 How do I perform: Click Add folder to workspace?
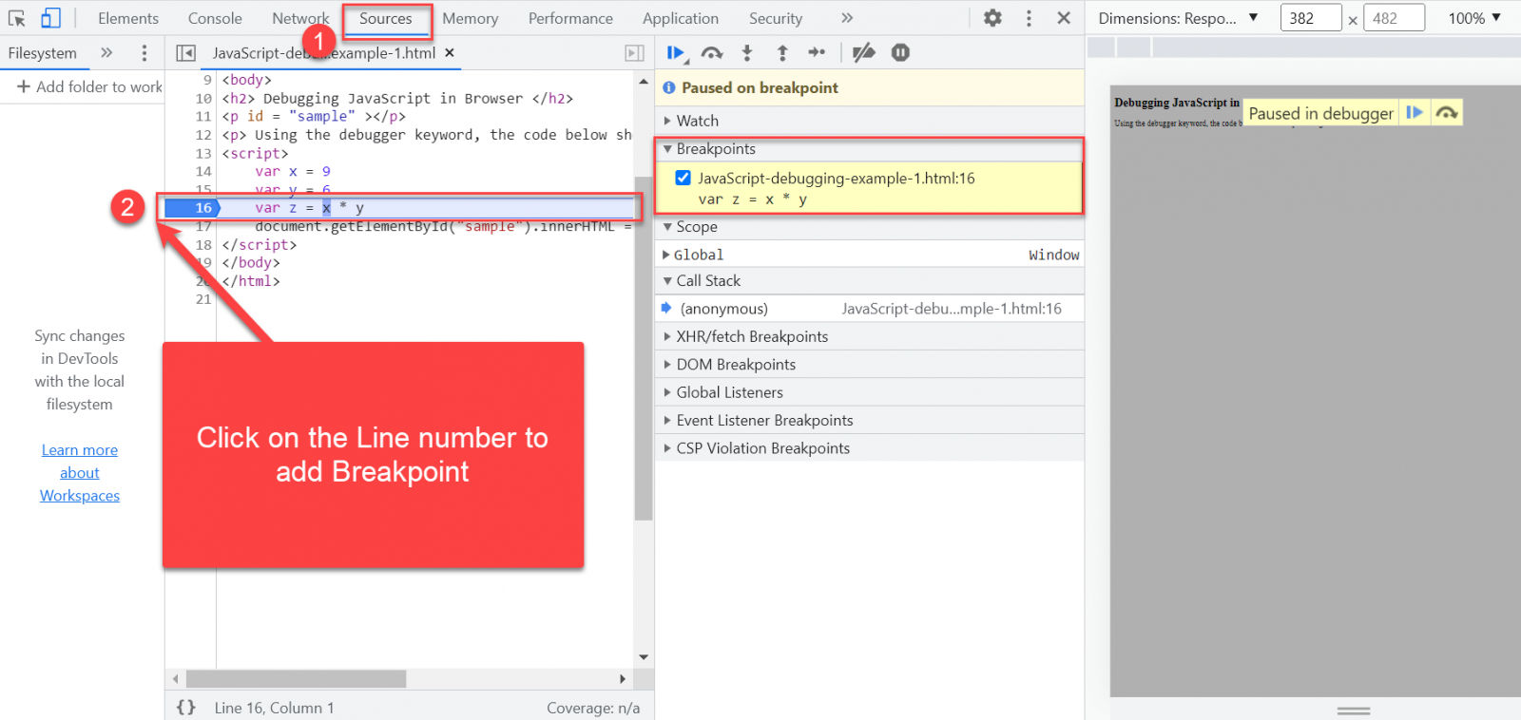[x=89, y=86]
